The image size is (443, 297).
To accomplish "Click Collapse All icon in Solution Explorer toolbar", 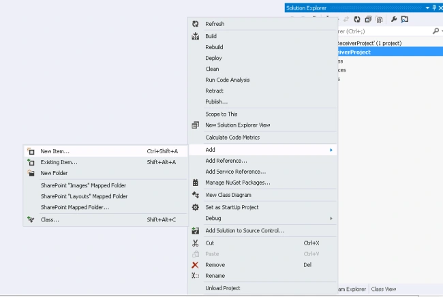I will (x=368, y=19).
